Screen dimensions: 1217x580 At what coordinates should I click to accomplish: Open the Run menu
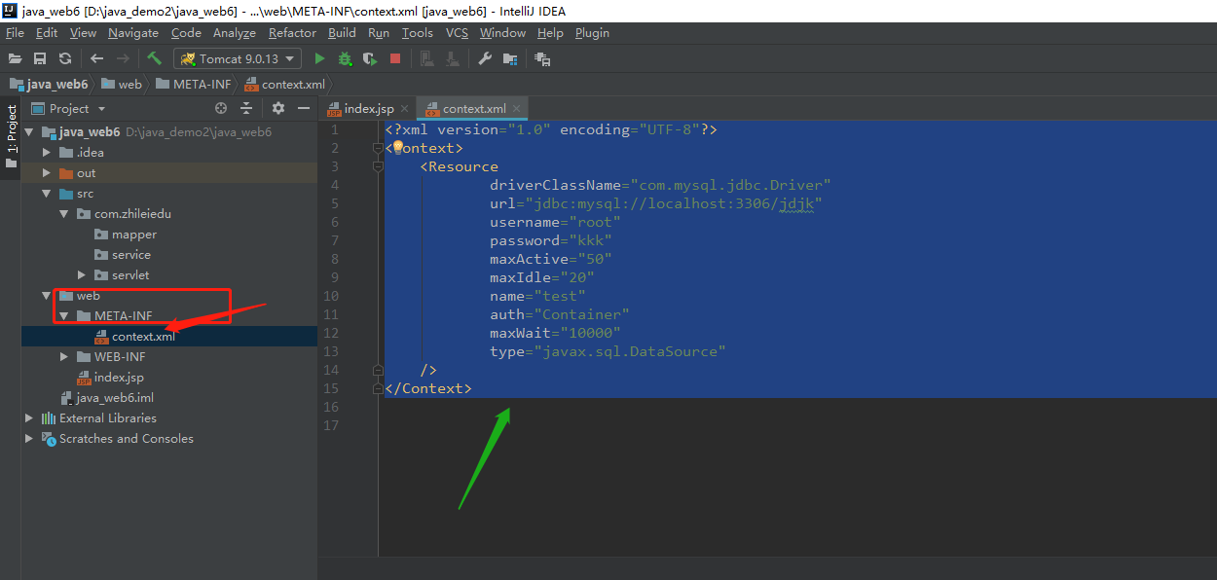tap(379, 32)
